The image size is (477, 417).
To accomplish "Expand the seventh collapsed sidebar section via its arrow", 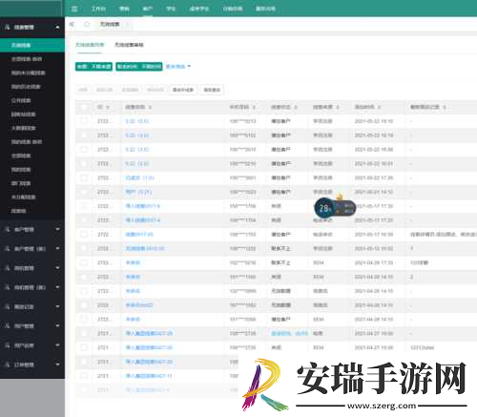I will [x=57, y=345].
